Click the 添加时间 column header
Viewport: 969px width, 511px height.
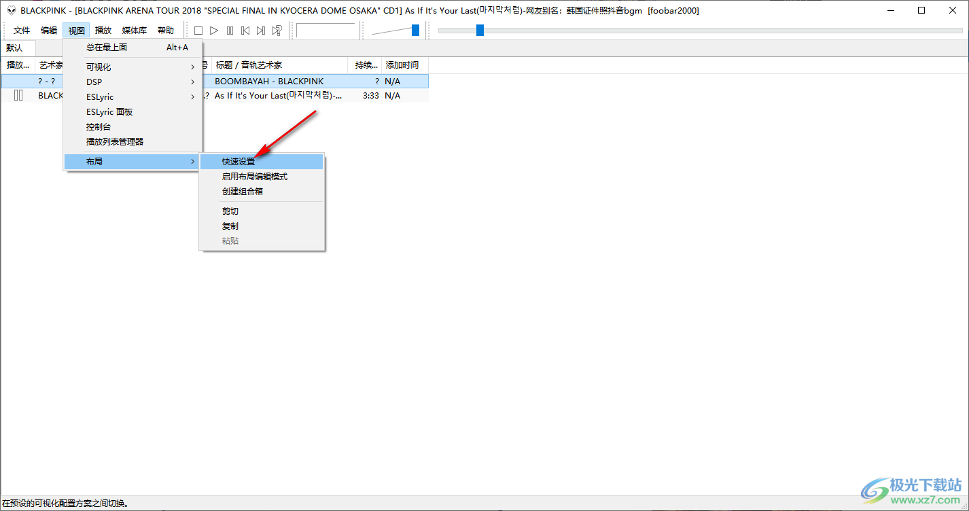[x=405, y=65]
